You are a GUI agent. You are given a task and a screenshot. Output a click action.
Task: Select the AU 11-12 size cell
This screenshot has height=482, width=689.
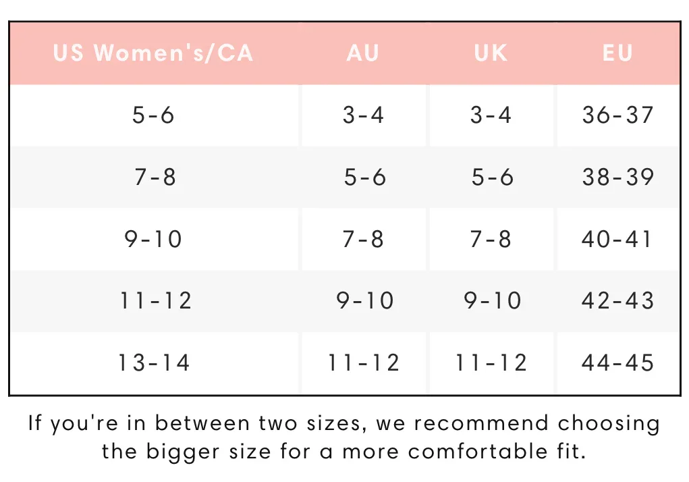point(364,363)
